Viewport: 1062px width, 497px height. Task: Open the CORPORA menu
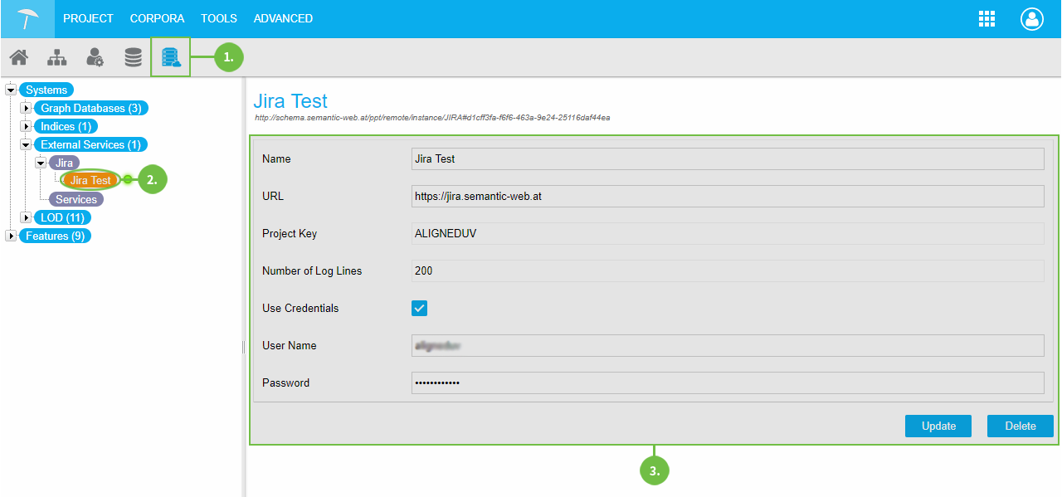pos(157,18)
